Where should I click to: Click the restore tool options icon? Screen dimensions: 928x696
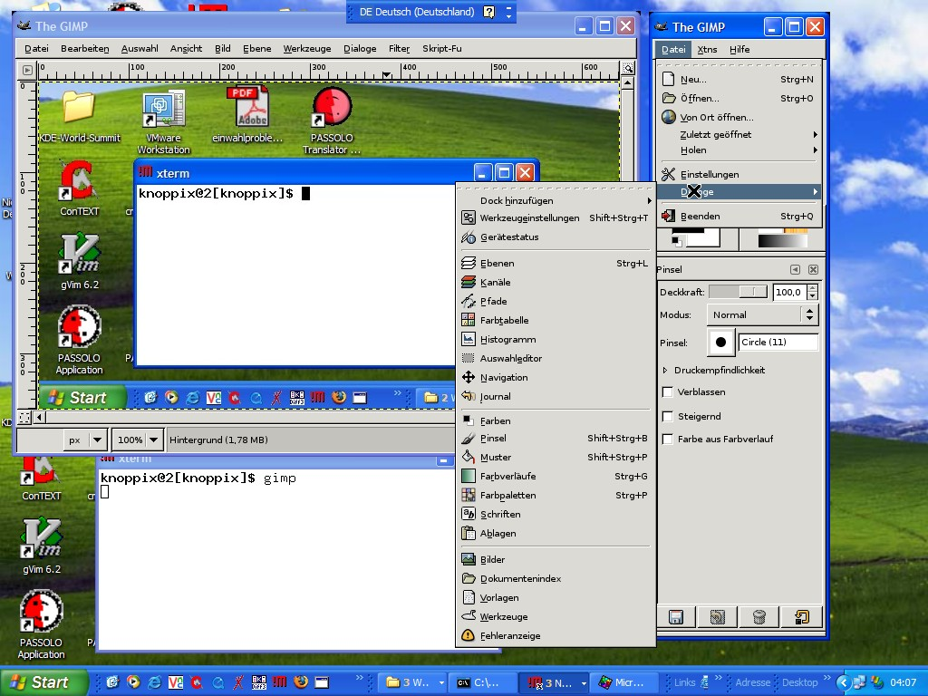pyautogui.click(x=718, y=617)
